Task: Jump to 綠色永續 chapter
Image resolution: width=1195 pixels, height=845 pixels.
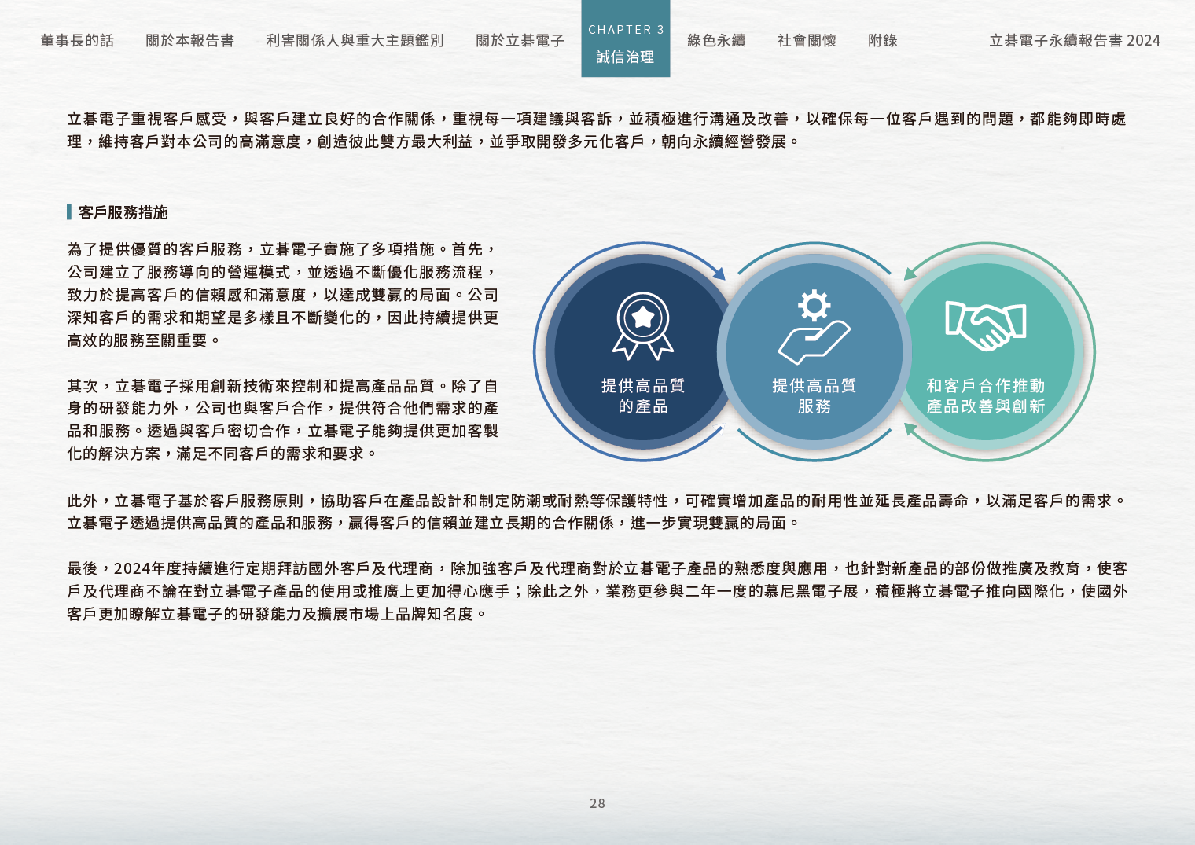Action: click(716, 40)
